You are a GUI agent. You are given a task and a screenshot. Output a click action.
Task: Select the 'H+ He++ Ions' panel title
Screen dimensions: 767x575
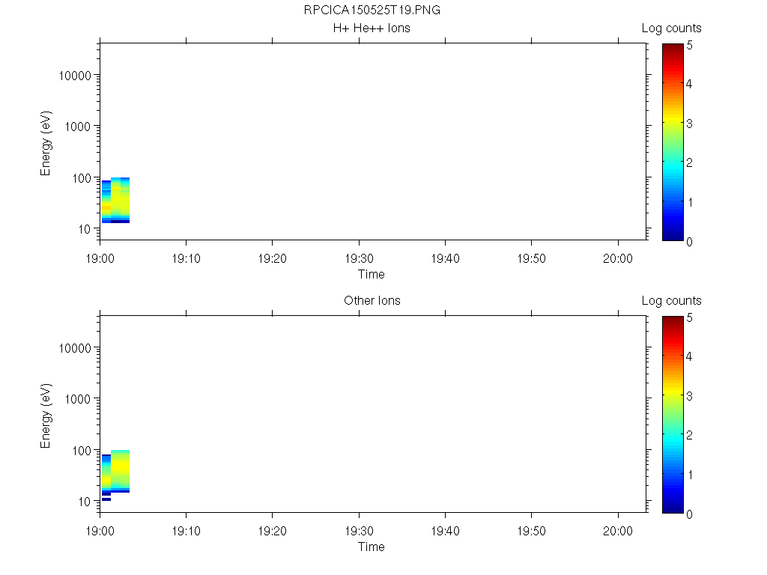click(x=372, y=28)
